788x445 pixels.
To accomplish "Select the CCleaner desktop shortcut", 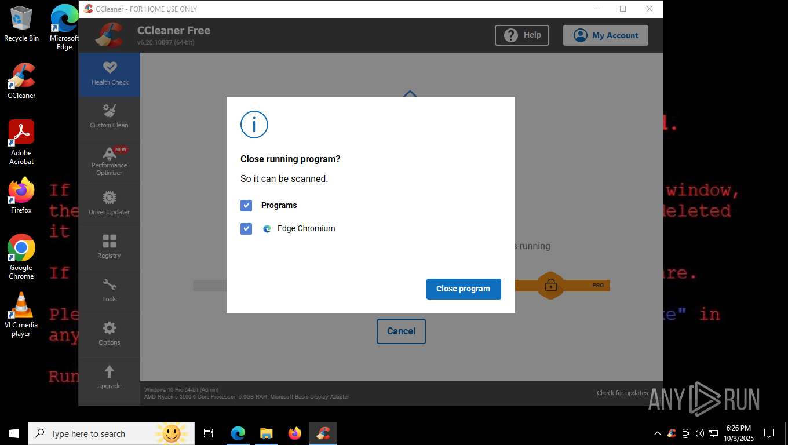I will 21,81.
